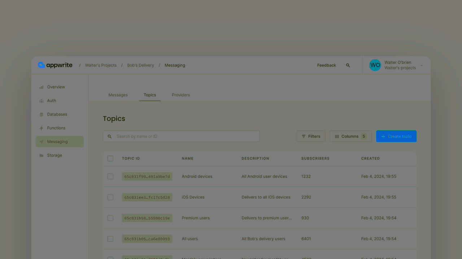
Task: Check the Android devices row checkbox
Action: (110, 177)
